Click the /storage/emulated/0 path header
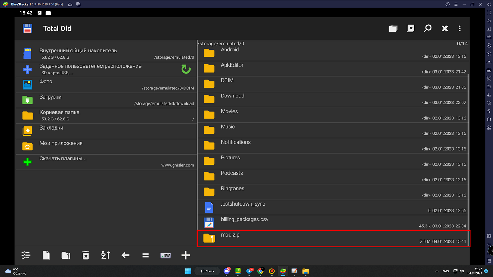Viewport: 493px width, 277px height. (x=221, y=44)
